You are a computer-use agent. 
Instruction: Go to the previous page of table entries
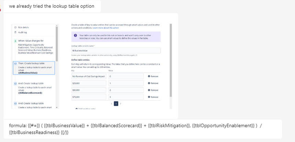111,103
